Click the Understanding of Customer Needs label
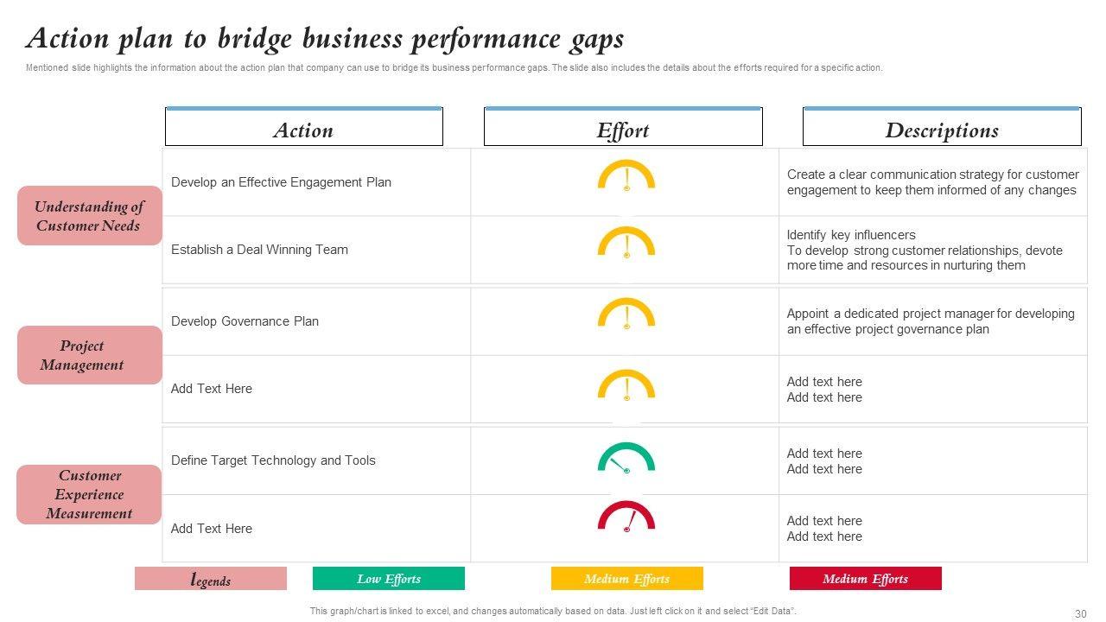 tap(89, 216)
